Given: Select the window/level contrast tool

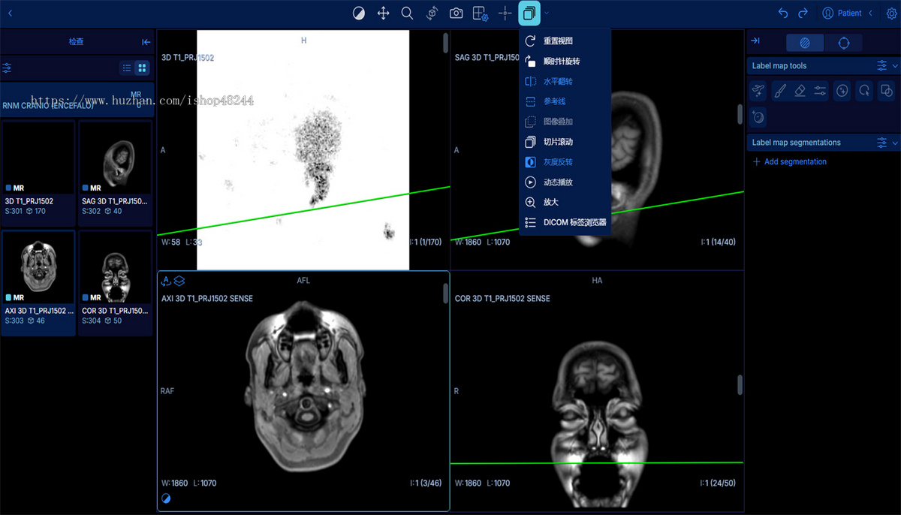Looking at the screenshot, I should (359, 14).
